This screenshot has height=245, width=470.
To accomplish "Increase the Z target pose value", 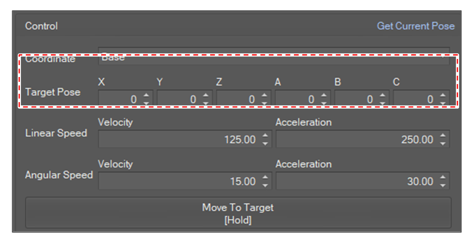I will click(x=264, y=95).
